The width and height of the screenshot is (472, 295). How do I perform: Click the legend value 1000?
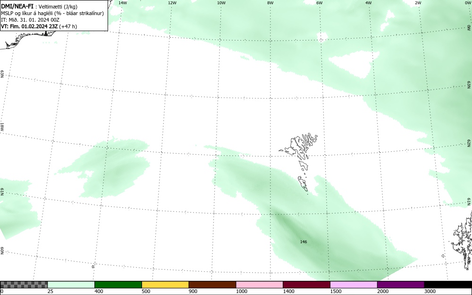tap(241, 291)
